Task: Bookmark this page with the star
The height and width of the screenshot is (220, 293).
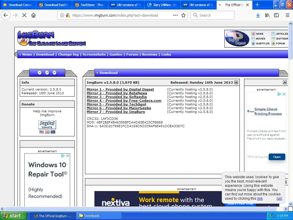Action: tap(183, 15)
